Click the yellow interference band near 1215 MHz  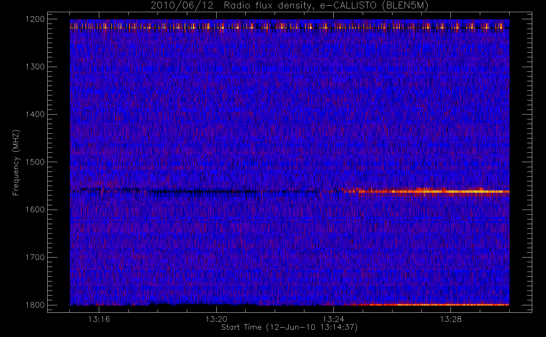[290, 26]
